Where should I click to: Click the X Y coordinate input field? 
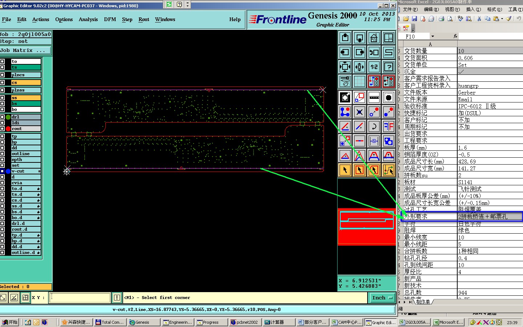point(80,298)
